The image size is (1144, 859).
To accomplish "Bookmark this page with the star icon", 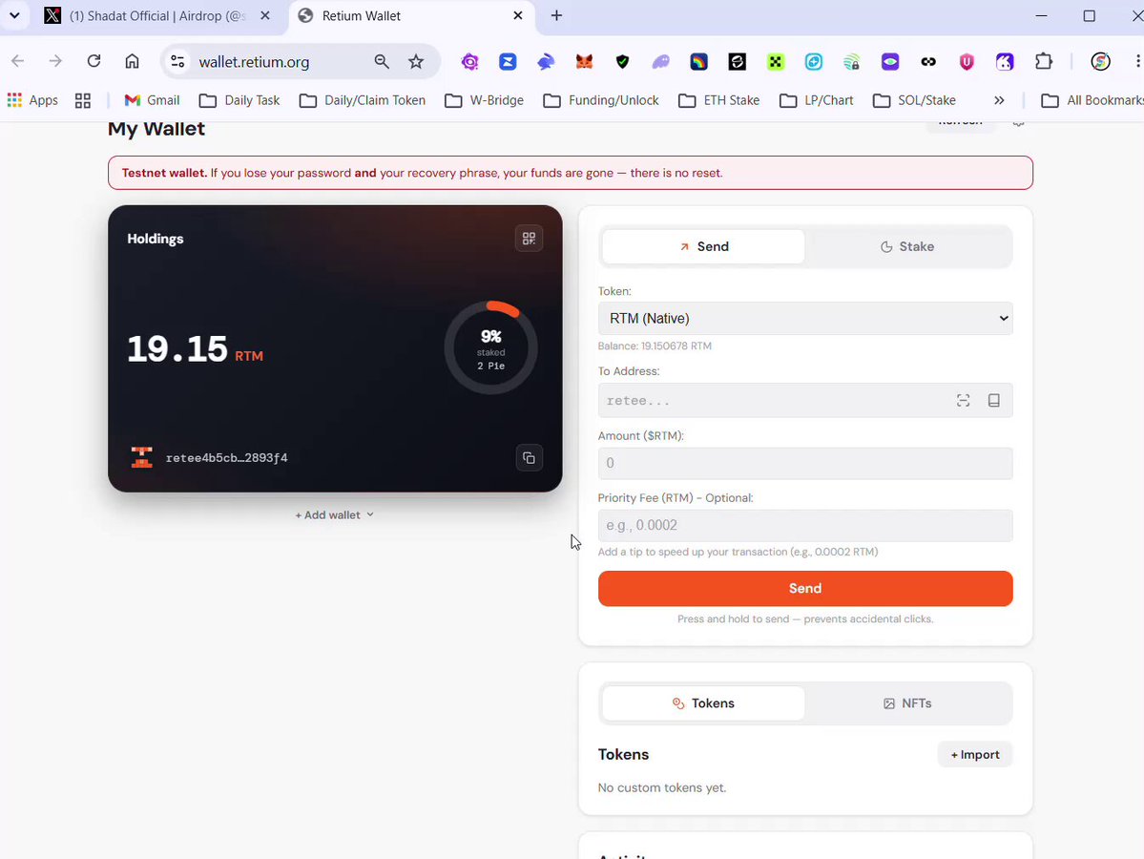I will [416, 62].
